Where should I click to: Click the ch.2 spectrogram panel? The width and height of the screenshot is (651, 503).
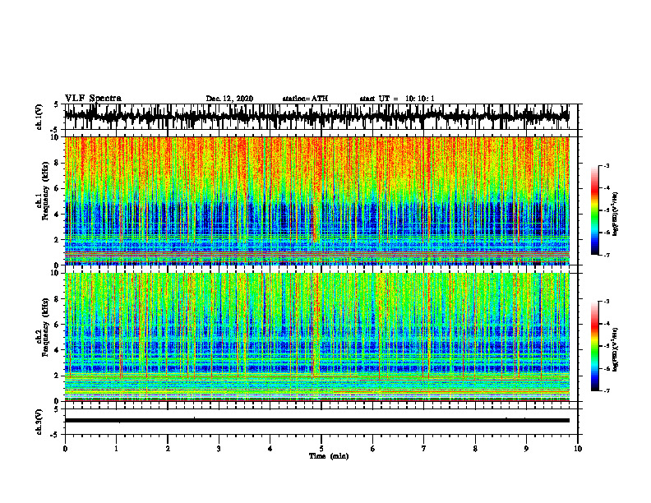click(317, 337)
